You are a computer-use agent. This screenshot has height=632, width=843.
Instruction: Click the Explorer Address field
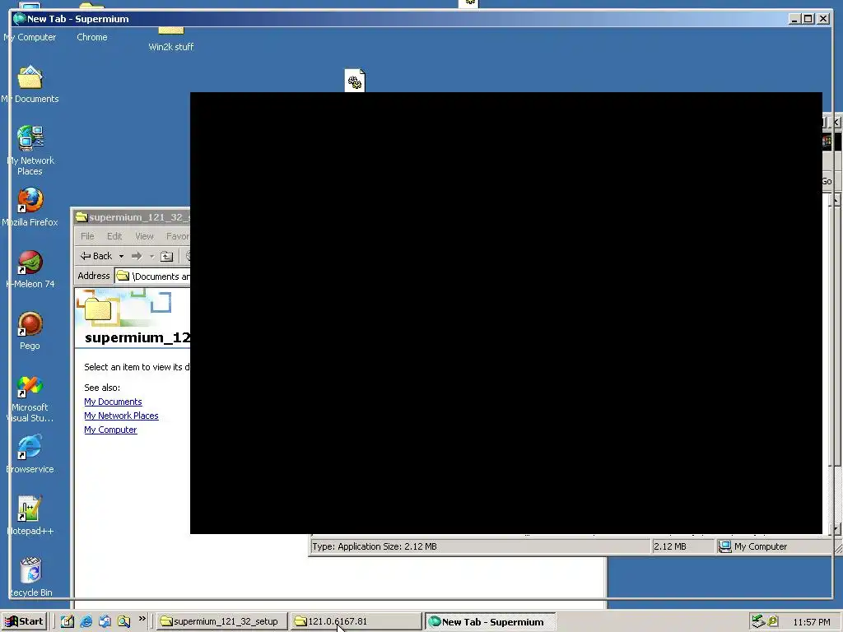(x=152, y=276)
